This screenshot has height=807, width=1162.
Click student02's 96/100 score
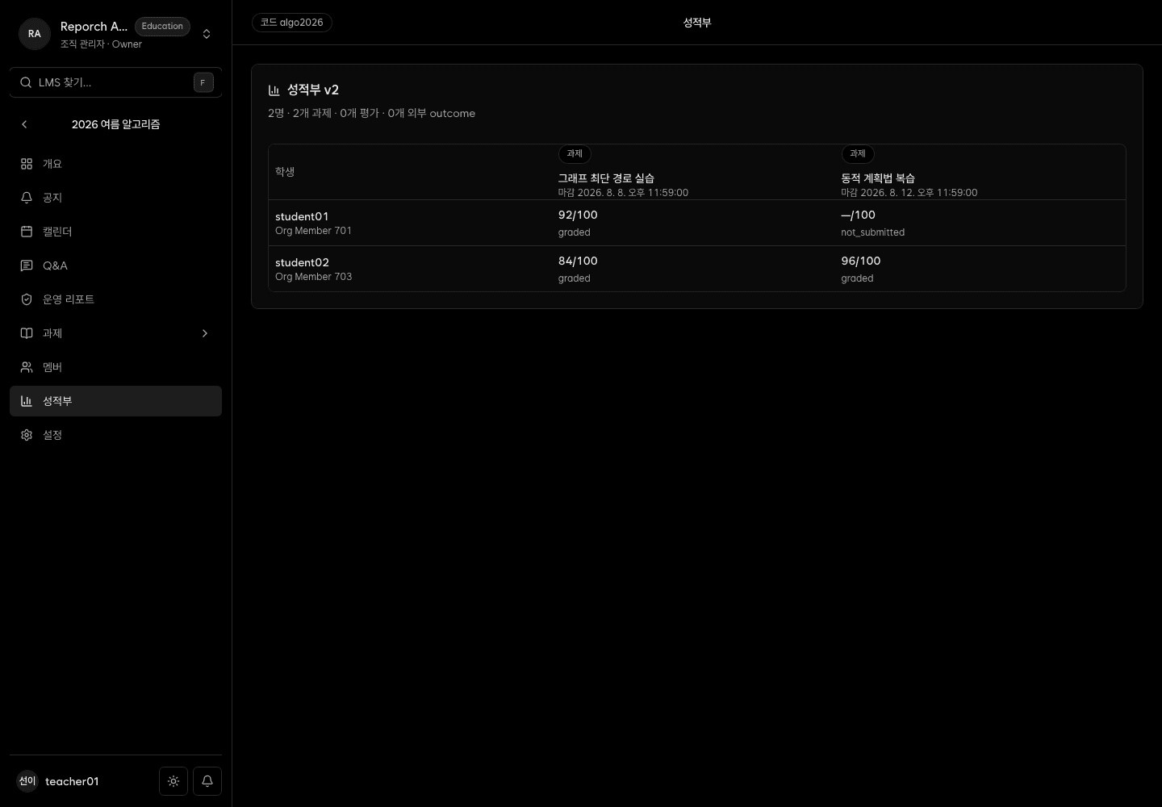pos(861,261)
